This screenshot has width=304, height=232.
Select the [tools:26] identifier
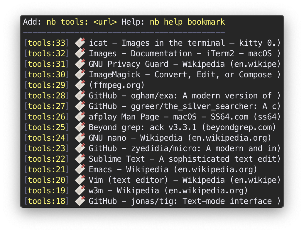[47, 117]
